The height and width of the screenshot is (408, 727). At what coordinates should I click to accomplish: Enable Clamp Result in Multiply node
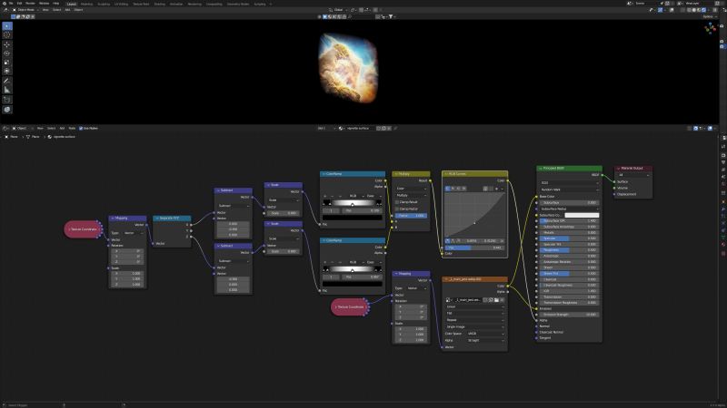point(397,202)
